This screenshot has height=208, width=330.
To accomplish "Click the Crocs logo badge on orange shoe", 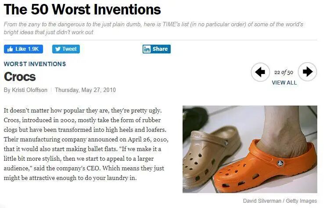I will tap(280, 163).
